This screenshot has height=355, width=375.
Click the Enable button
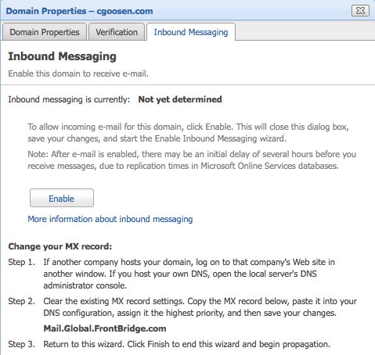pos(62,198)
